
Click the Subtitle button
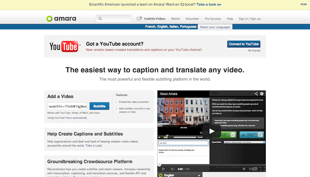pyautogui.click(x=99, y=106)
